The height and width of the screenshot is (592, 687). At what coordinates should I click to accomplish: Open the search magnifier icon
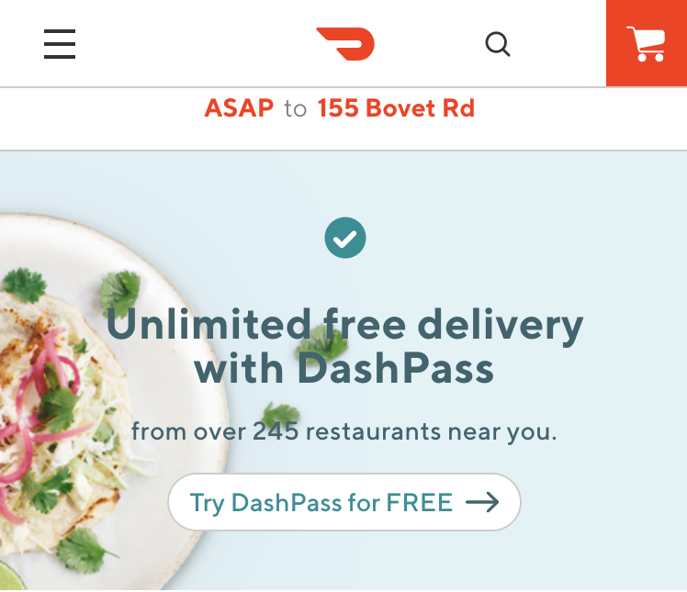pyautogui.click(x=498, y=44)
